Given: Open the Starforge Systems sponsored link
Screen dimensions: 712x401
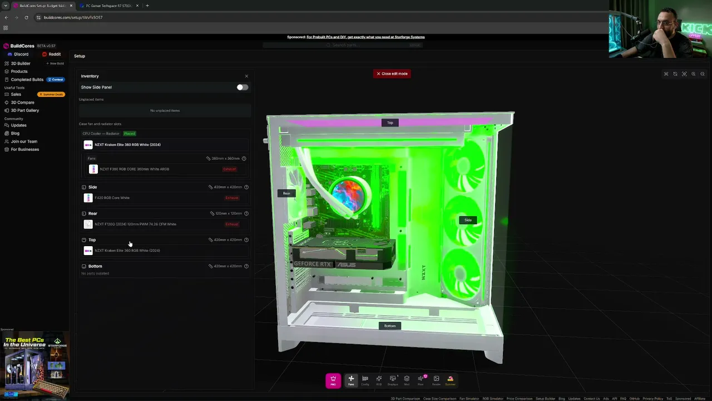Looking at the screenshot, I should click(365, 37).
